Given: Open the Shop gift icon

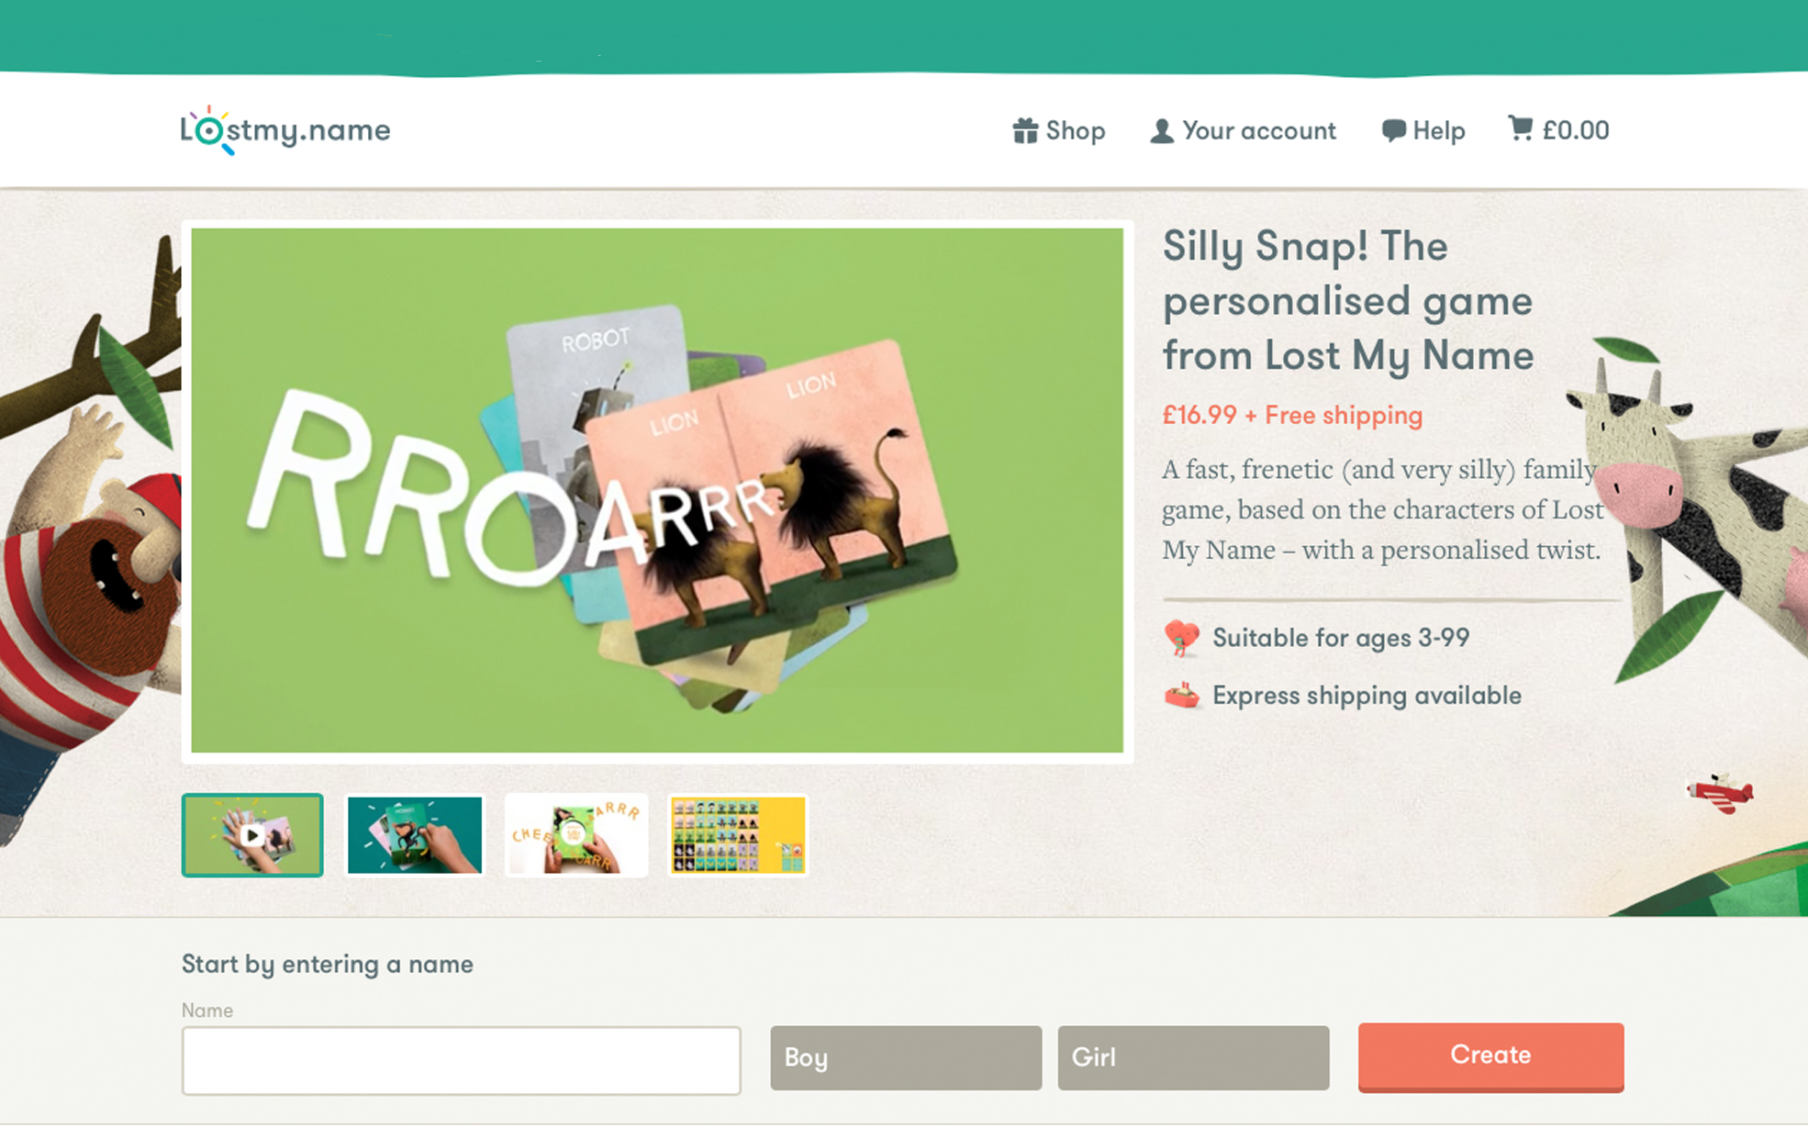Looking at the screenshot, I should point(1024,130).
